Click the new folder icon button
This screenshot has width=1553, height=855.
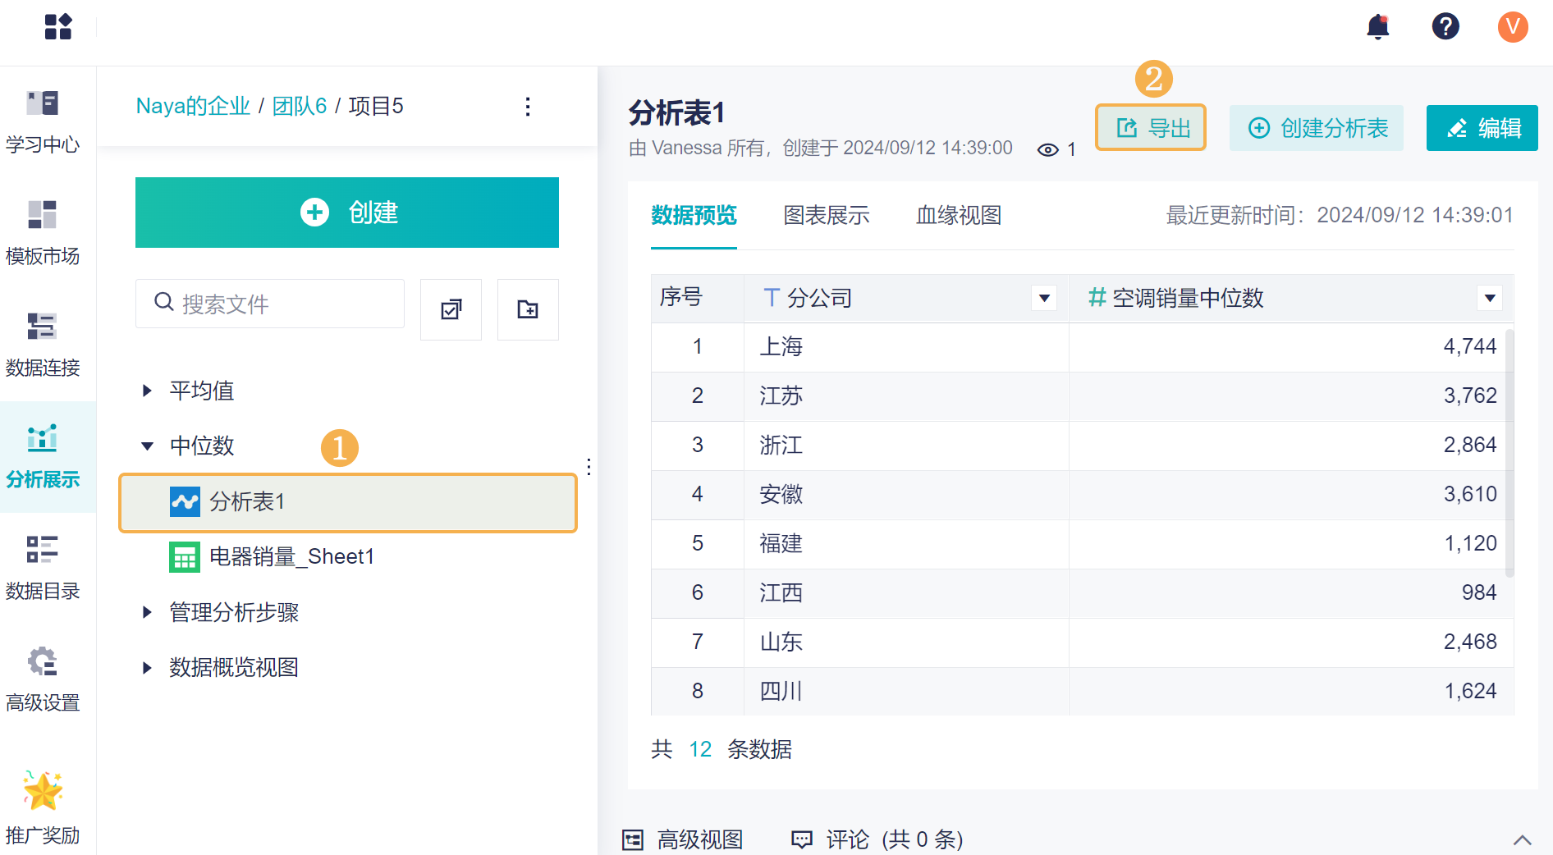[x=528, y=309]
